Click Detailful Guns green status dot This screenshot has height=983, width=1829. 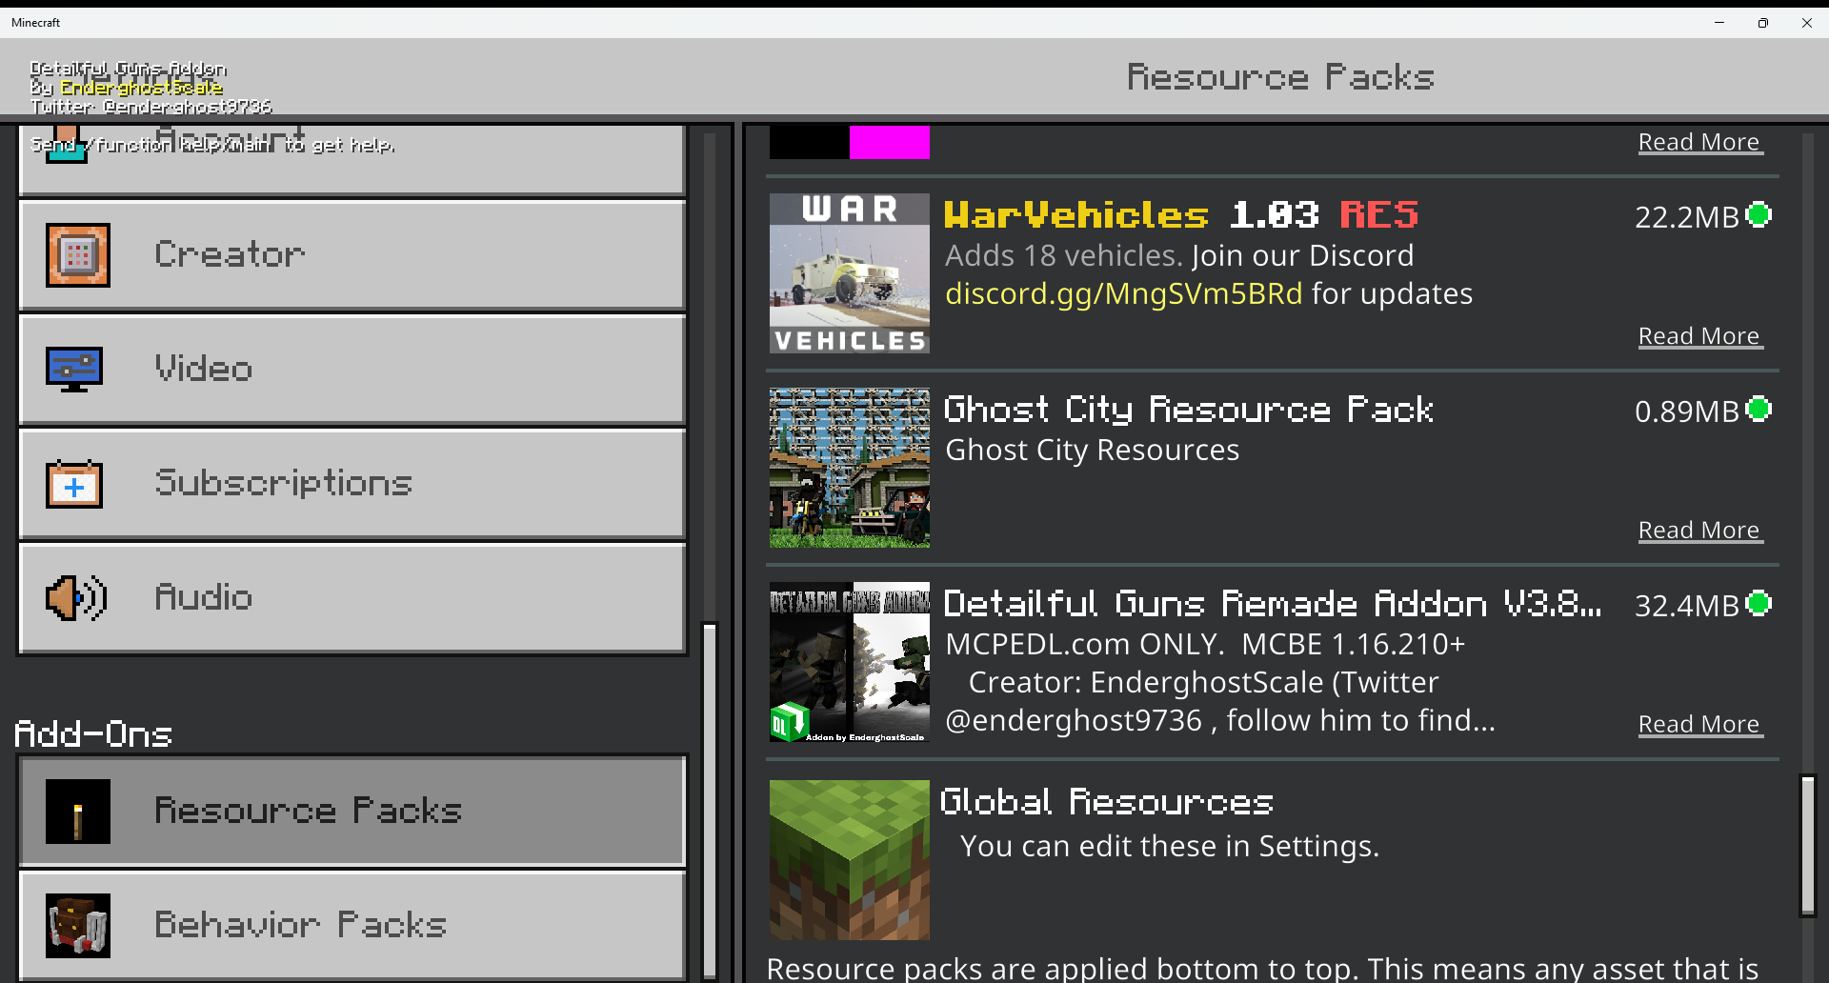pos(1759,604)
